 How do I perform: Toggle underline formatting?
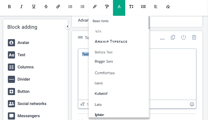point(34,7)
